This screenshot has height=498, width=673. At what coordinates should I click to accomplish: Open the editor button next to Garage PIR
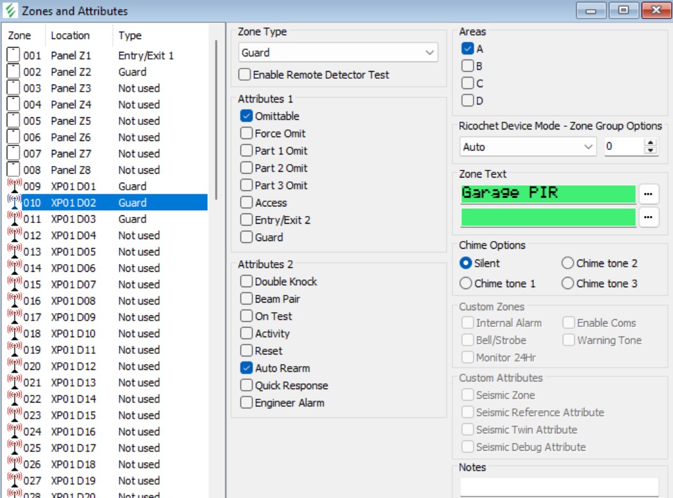tap(649, 194)
